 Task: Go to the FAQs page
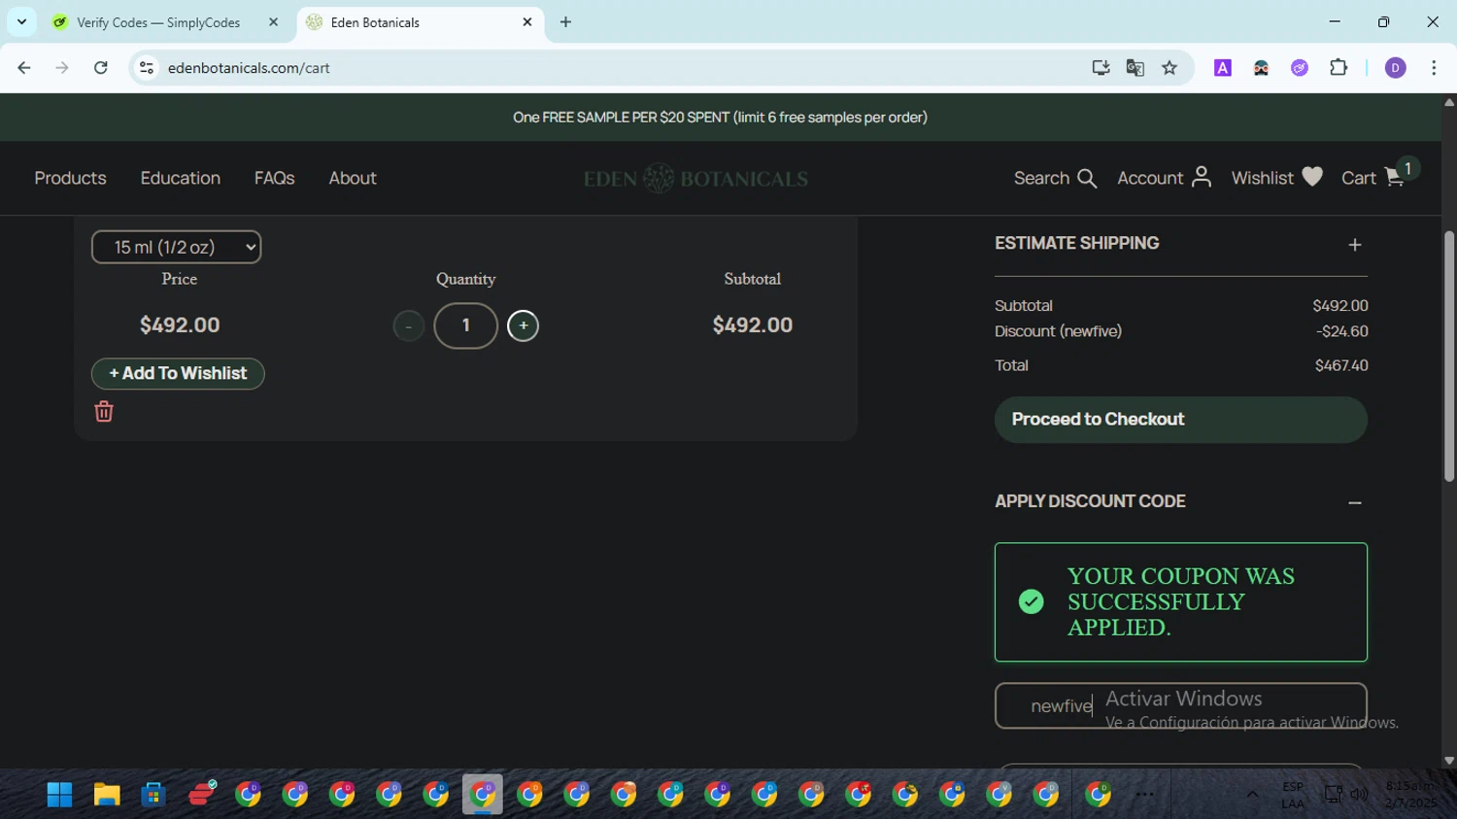point(275,179)
